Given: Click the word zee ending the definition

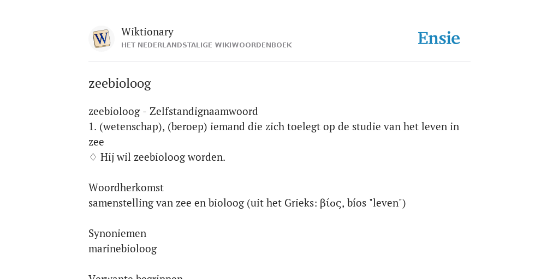Looking at the screenshot, I should (96, 142).
